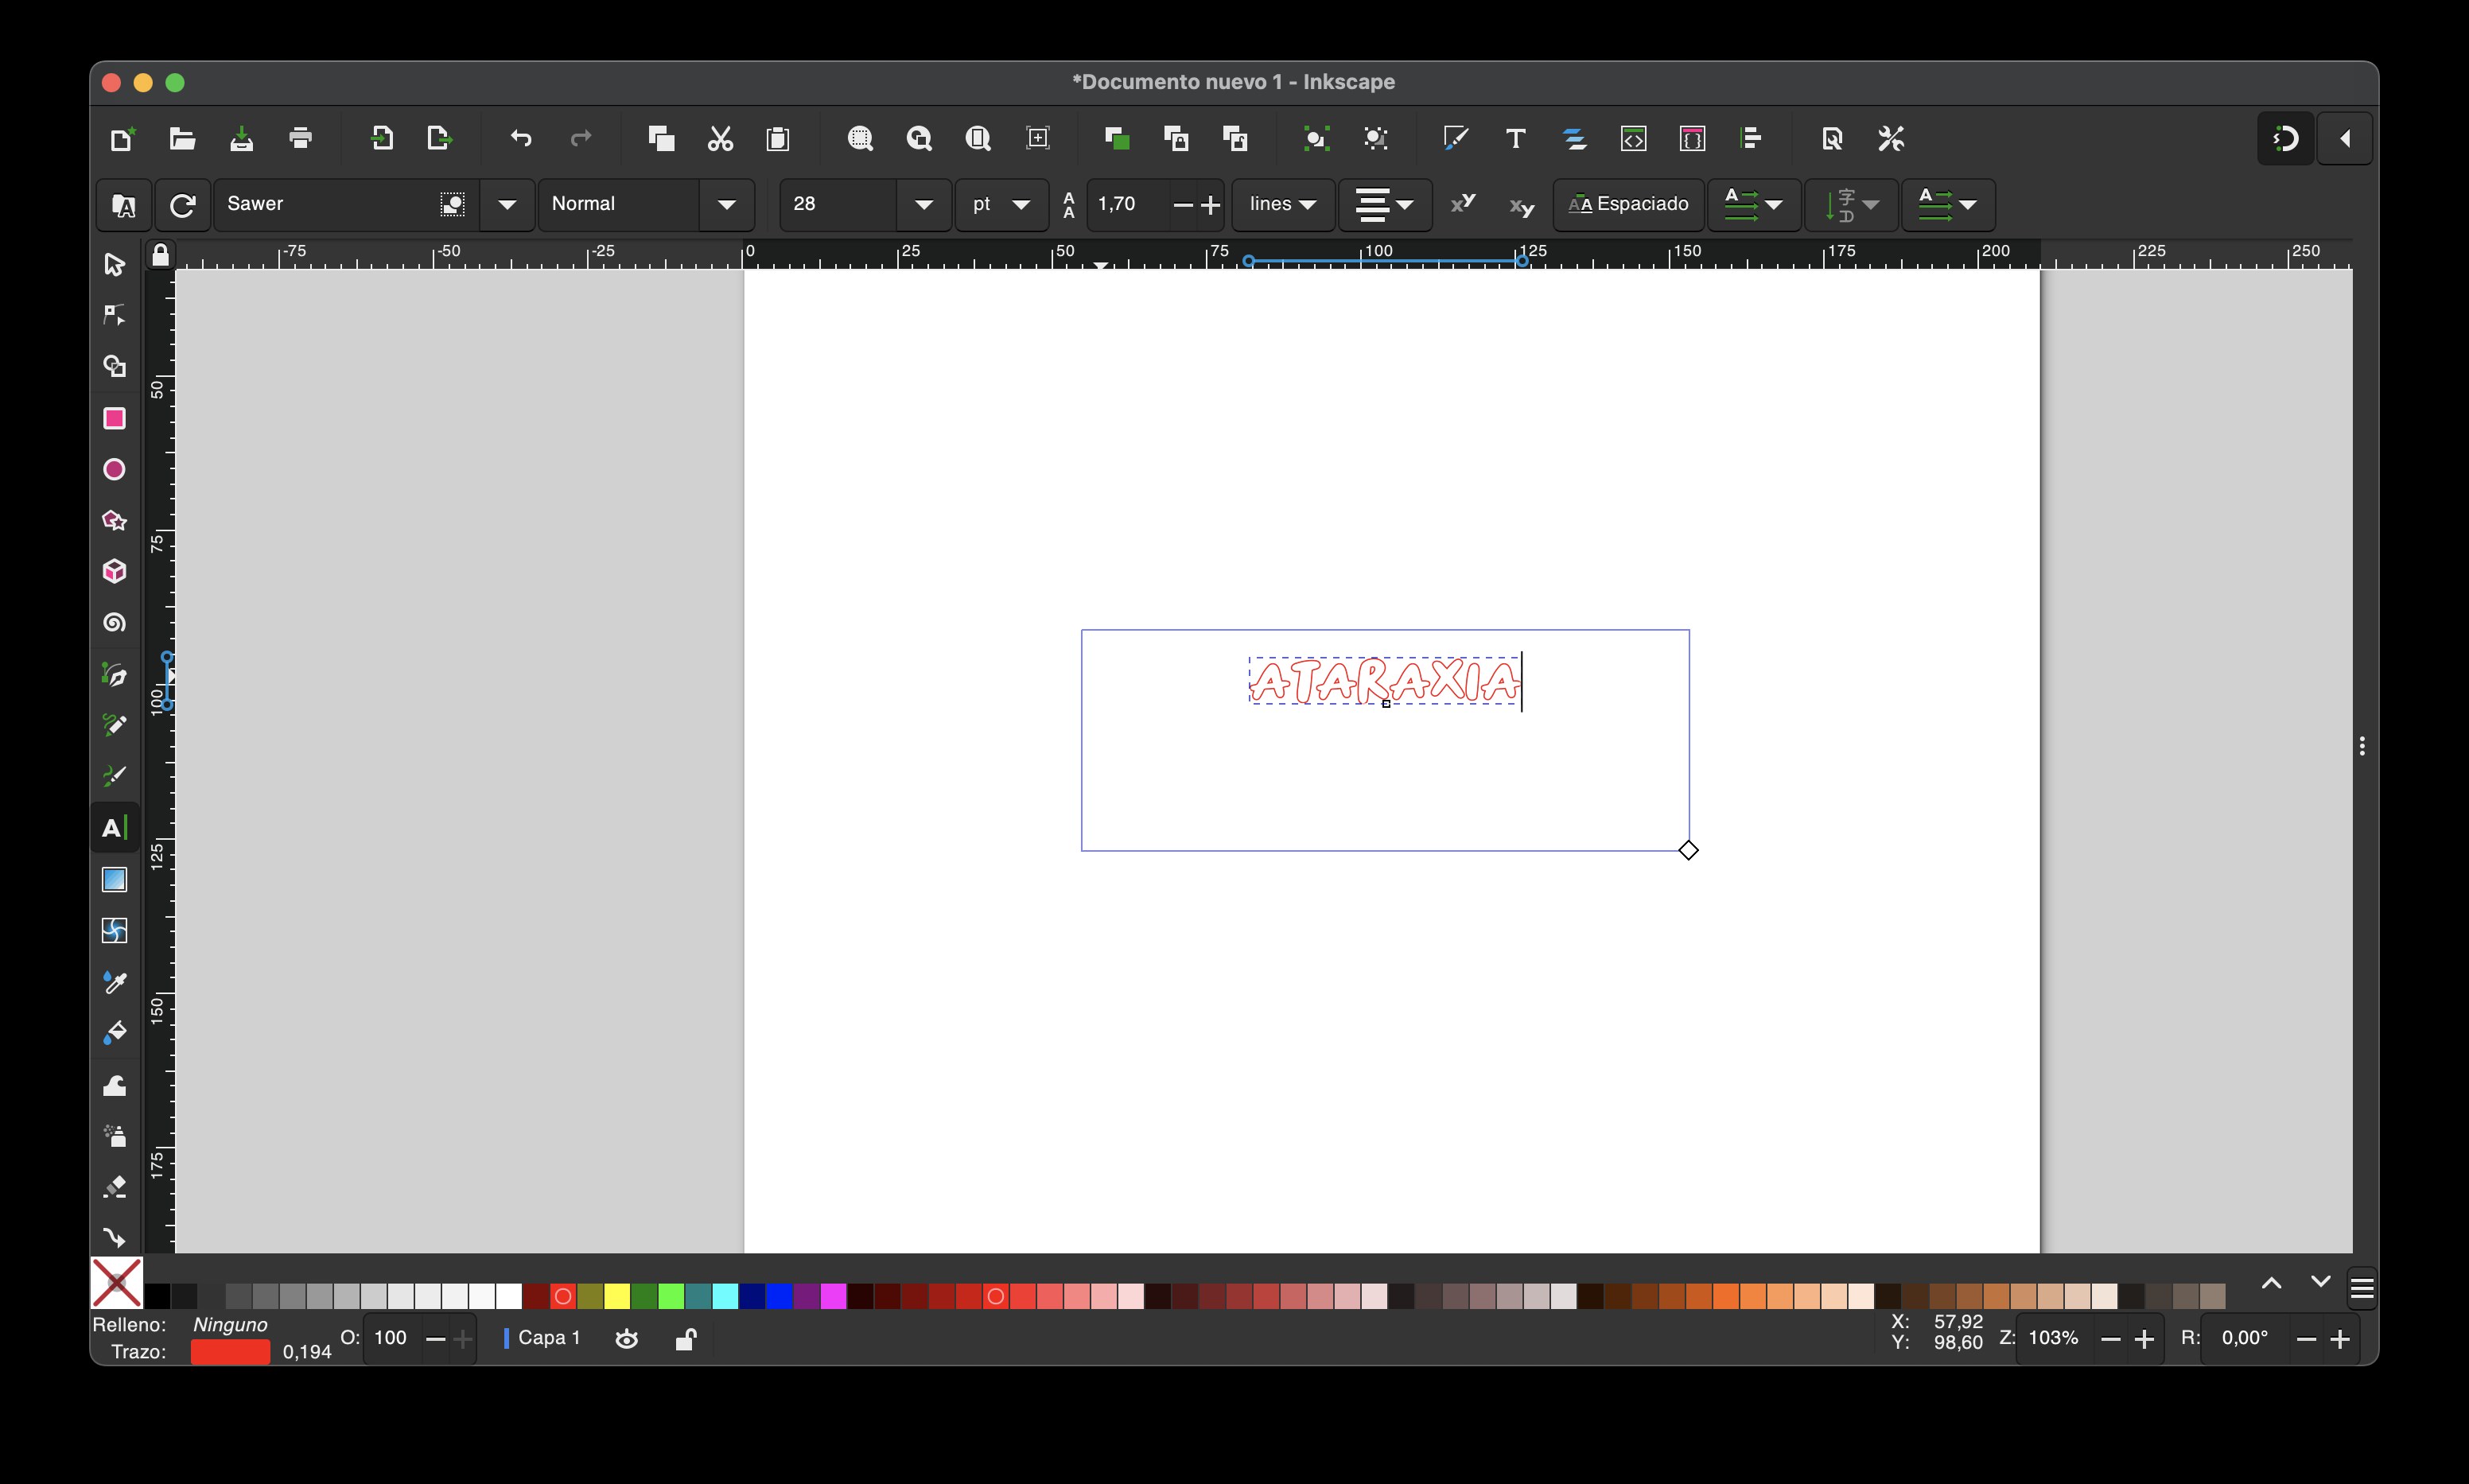Toggle superscript text formatting

click(x=1463, y=204)
